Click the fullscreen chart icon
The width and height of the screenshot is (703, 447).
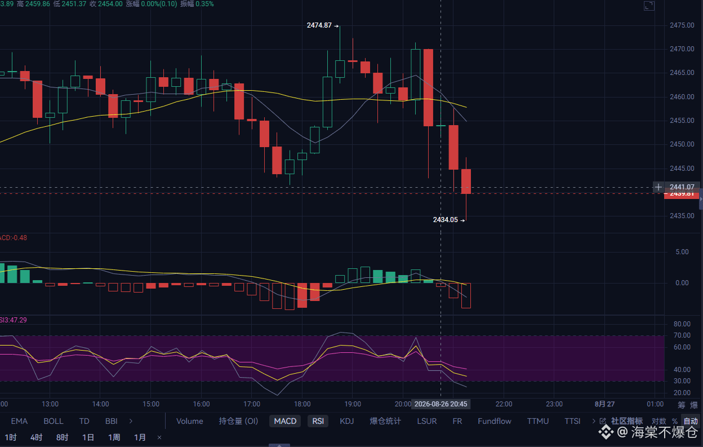coord(649,6)
